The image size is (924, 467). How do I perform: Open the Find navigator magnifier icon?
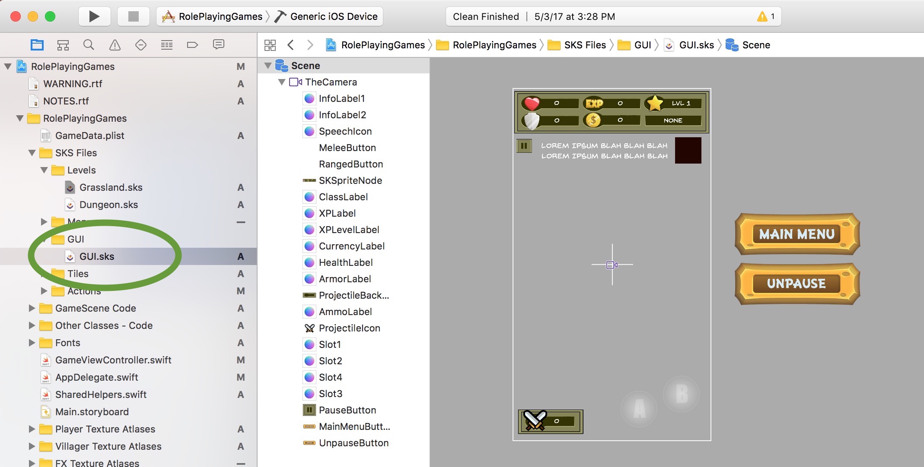89,45
